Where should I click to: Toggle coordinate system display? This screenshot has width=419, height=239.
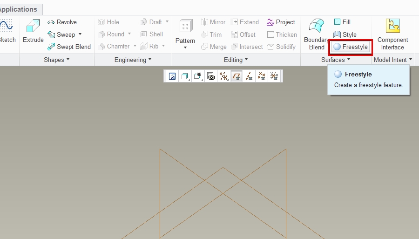click(274, 76)
